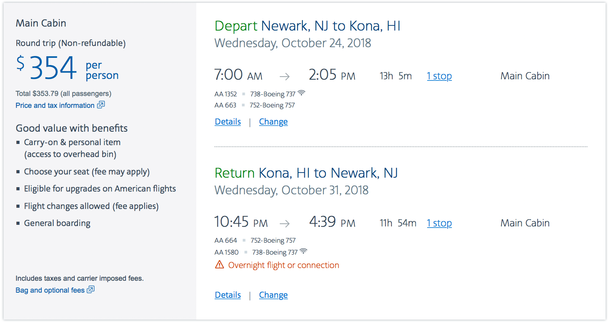Change the departing Newark to Kona flight
This screenshot has width=608, height=322.
(273, 122)
